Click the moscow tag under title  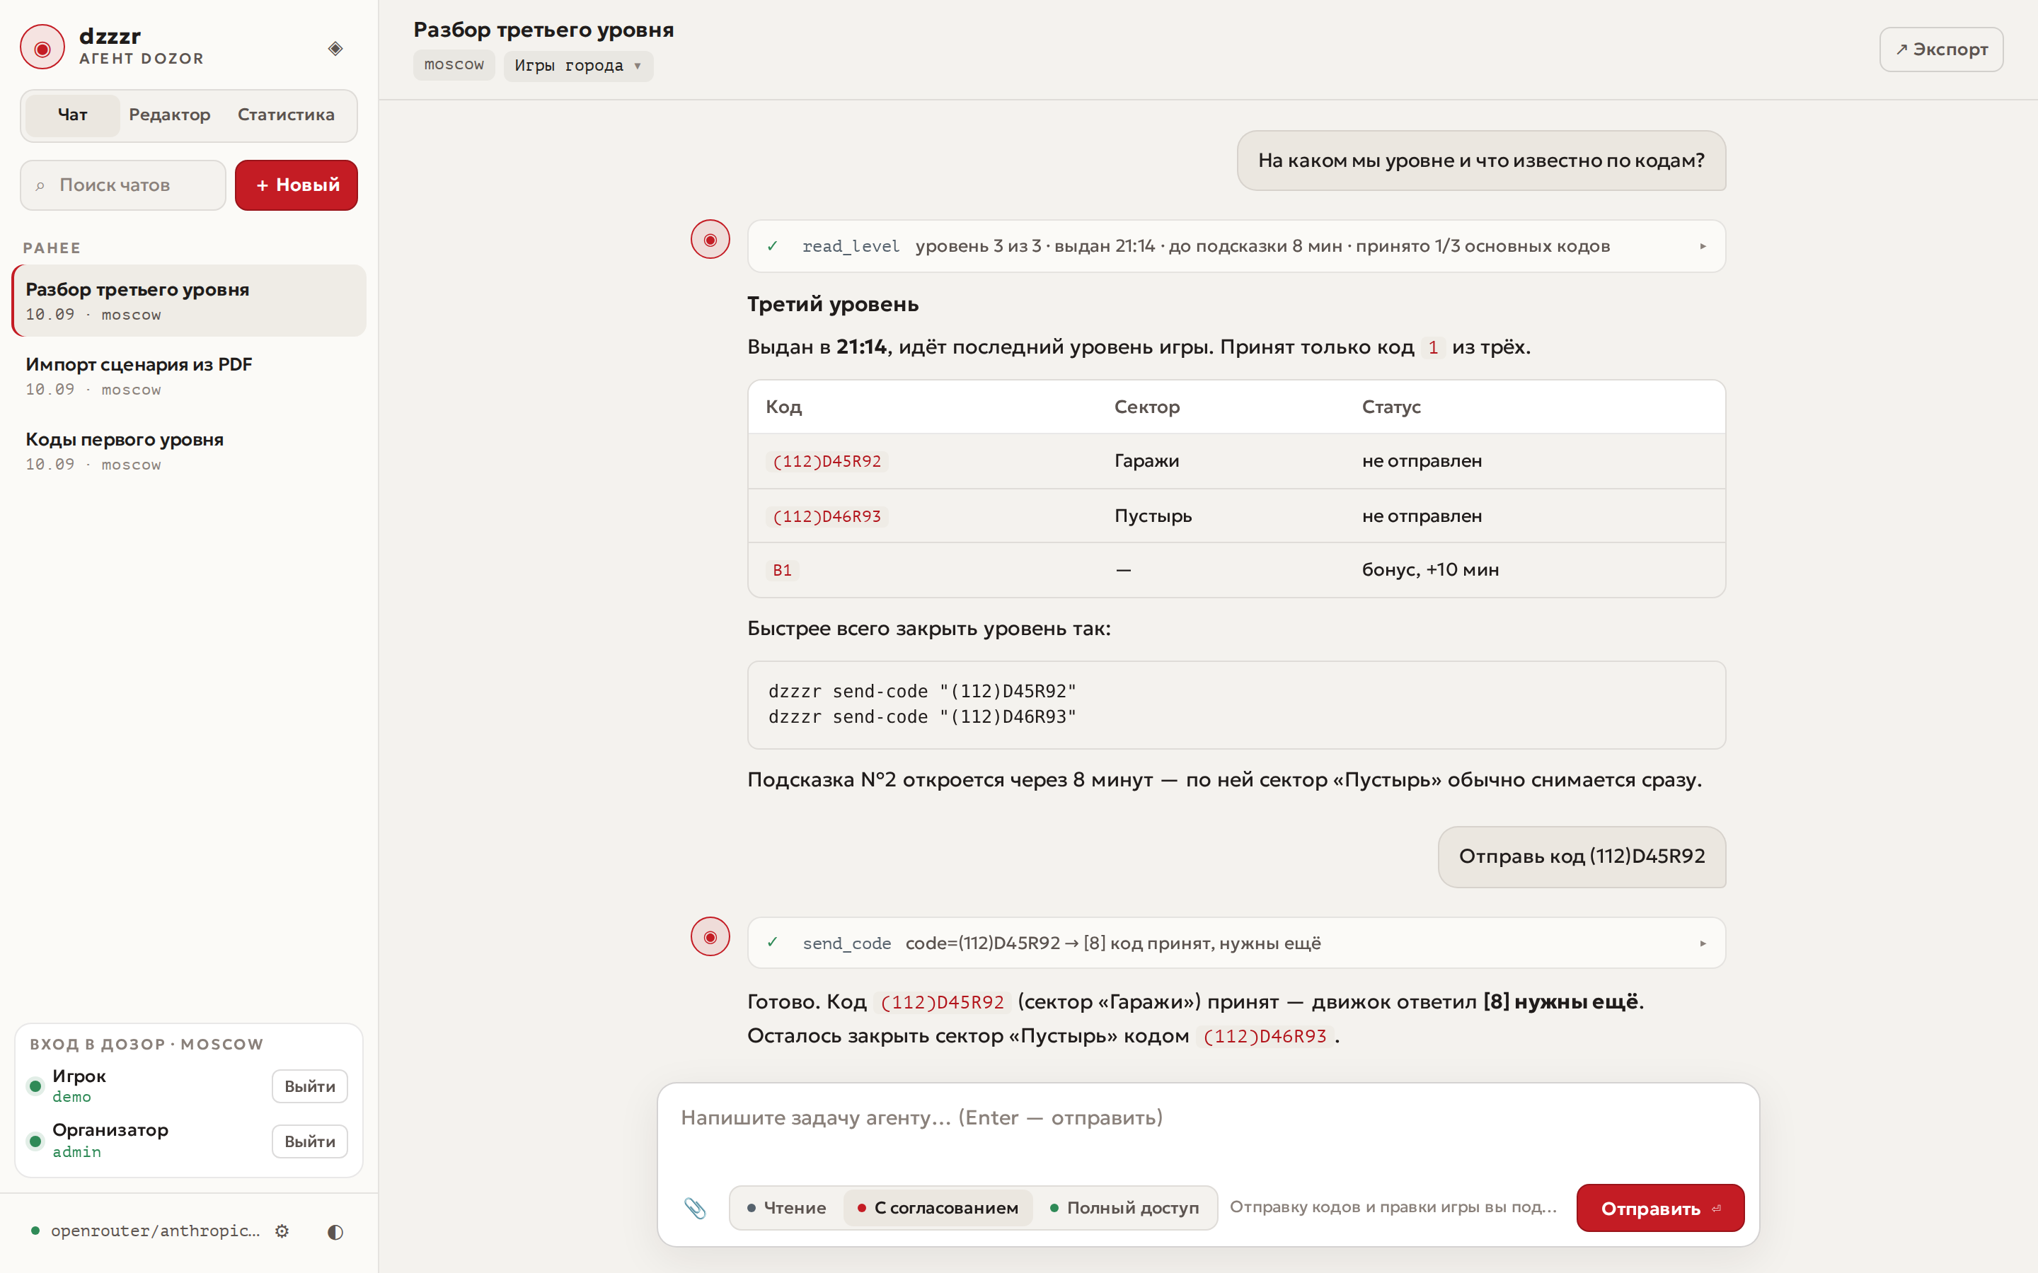[x=454, y=65]
